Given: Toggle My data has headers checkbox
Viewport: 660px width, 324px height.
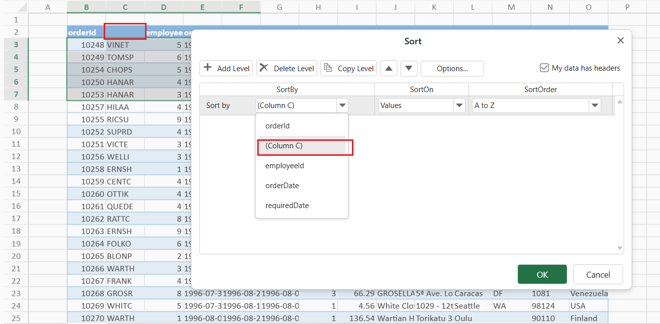Looking at the screenshot, I should [x=544, y=68].
